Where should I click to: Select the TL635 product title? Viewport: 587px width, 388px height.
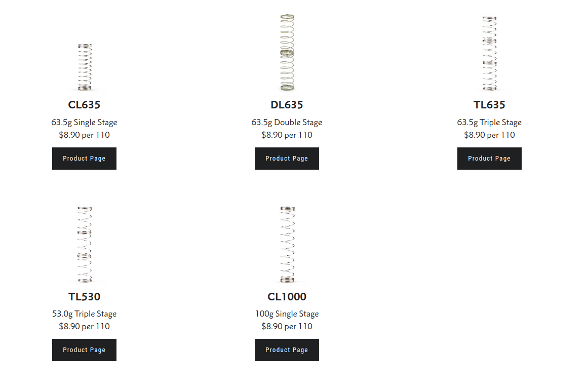[x=489, y=105]
